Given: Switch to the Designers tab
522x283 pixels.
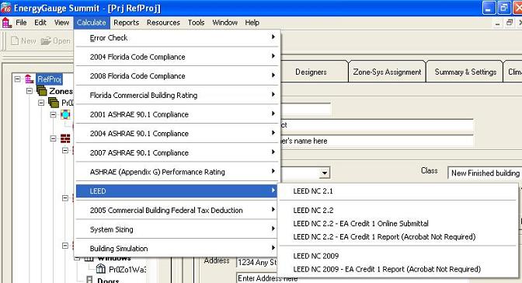Looking at the screenshot, I should 311,72.
